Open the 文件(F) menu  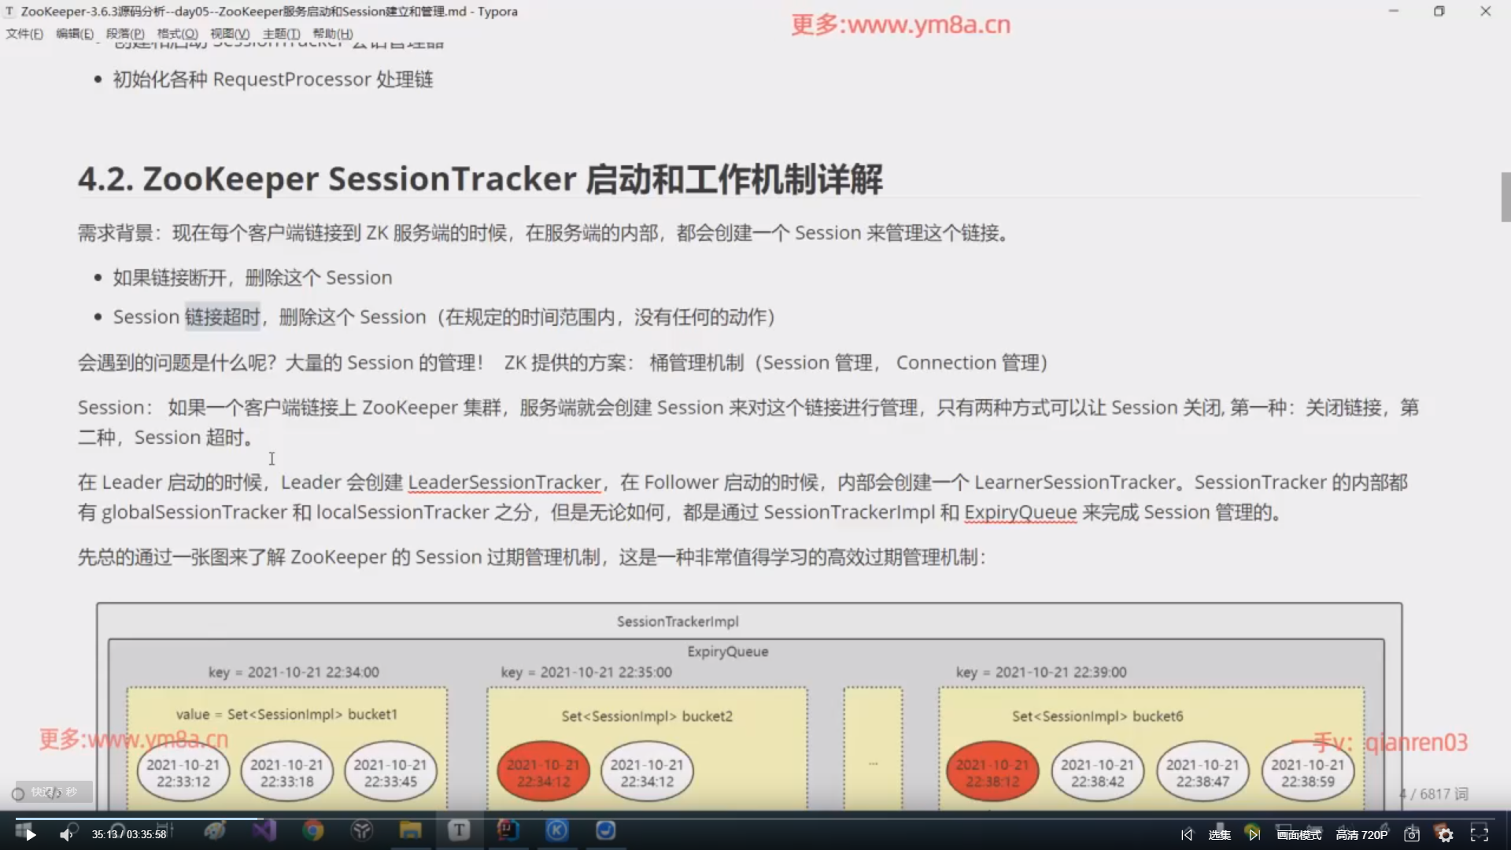pos(24,34)
